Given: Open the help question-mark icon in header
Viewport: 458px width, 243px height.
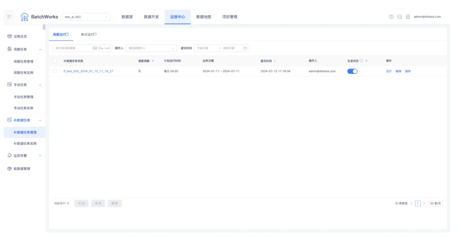Looking at the screenshot, I should (x=391, y=17).
